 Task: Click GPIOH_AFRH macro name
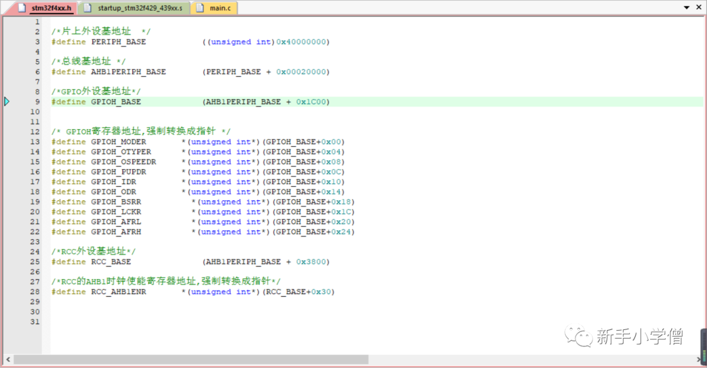pyautogui.click(x=116, y=231)
